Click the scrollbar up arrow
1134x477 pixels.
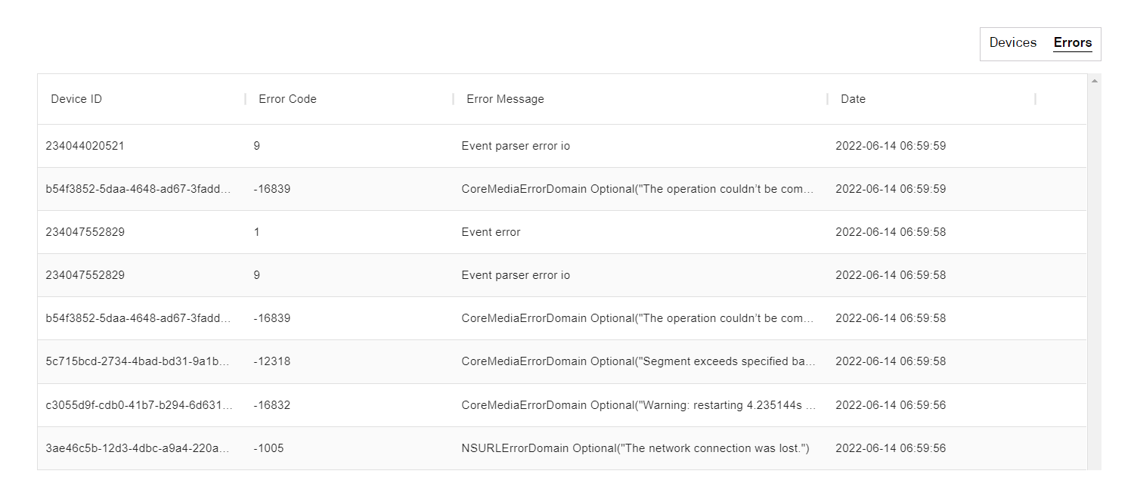1094,80
